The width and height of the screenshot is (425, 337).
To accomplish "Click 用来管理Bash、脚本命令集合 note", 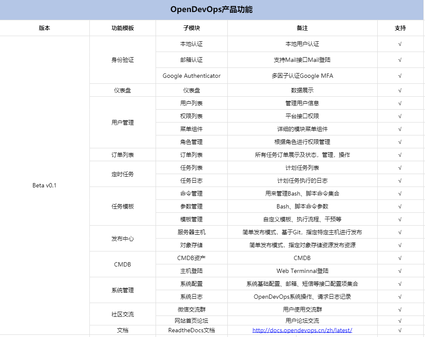I will pos(302,193).
